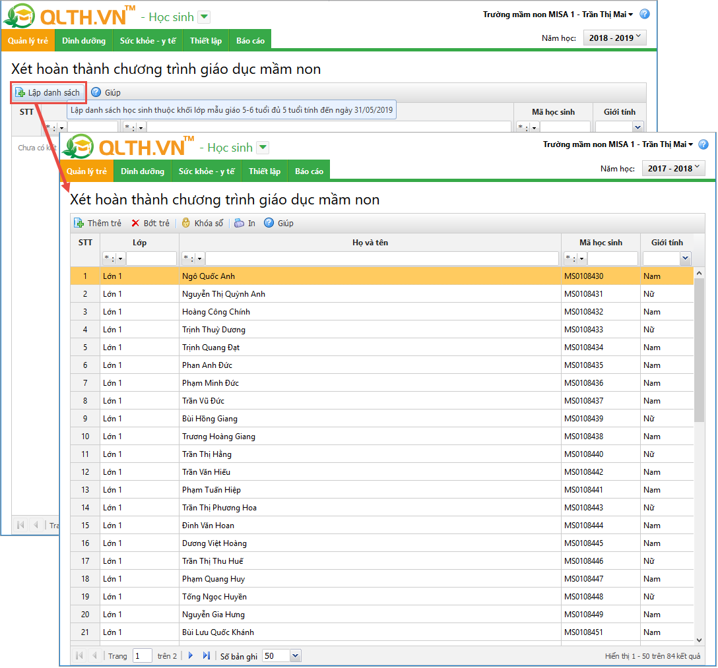Click student code MS0108439
This screenshot has height=668, width=718.
coord(584,419)
